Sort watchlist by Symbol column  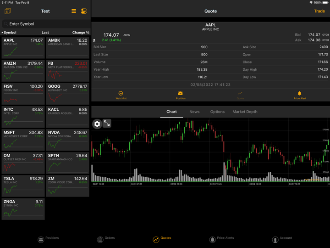tap(10, 33)
